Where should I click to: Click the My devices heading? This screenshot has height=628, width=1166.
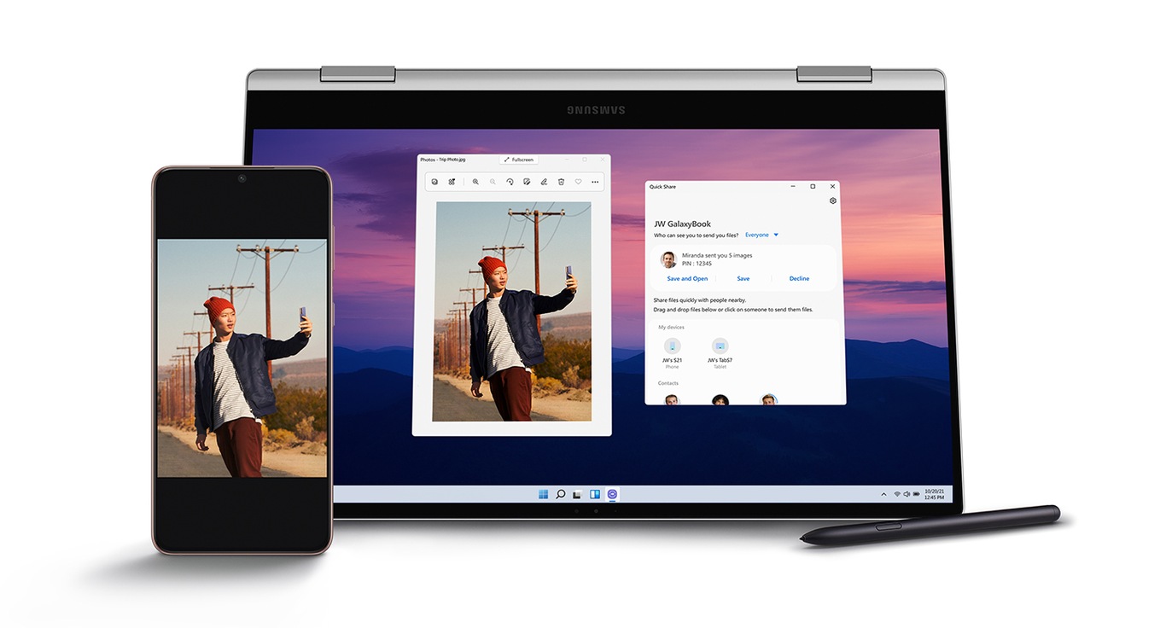671,328
